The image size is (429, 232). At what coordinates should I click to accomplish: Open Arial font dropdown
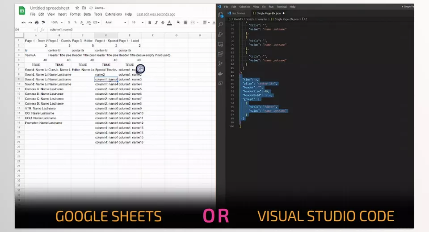click(116, 22)
